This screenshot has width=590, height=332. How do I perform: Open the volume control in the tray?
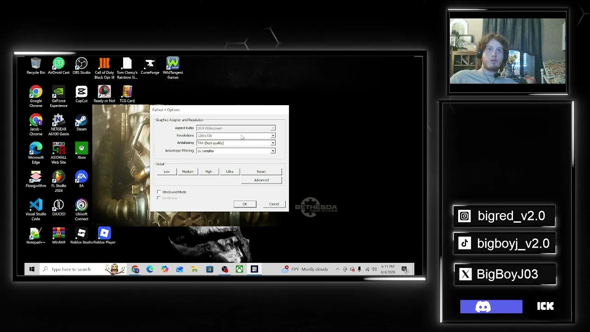click(x=374, y=269)
